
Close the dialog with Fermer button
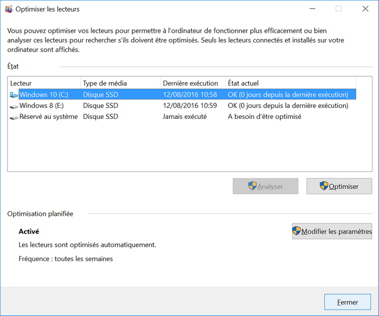[348, 302]
